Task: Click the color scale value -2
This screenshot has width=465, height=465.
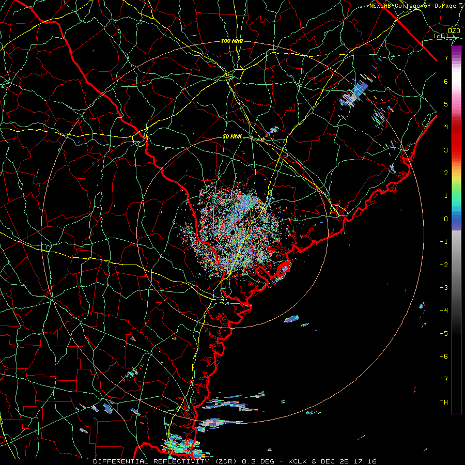Action: pos(444,265)
